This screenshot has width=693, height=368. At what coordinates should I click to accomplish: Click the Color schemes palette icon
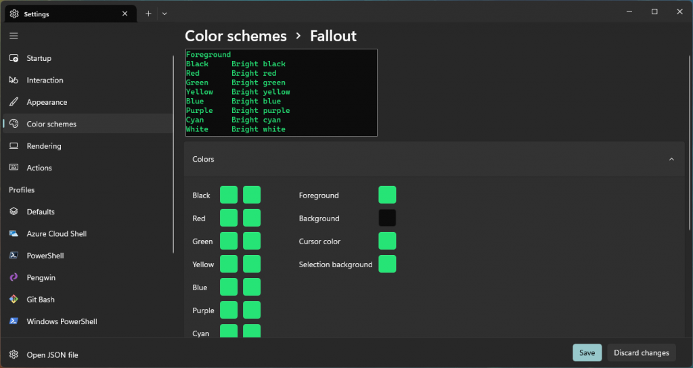[x=14, y=124]
